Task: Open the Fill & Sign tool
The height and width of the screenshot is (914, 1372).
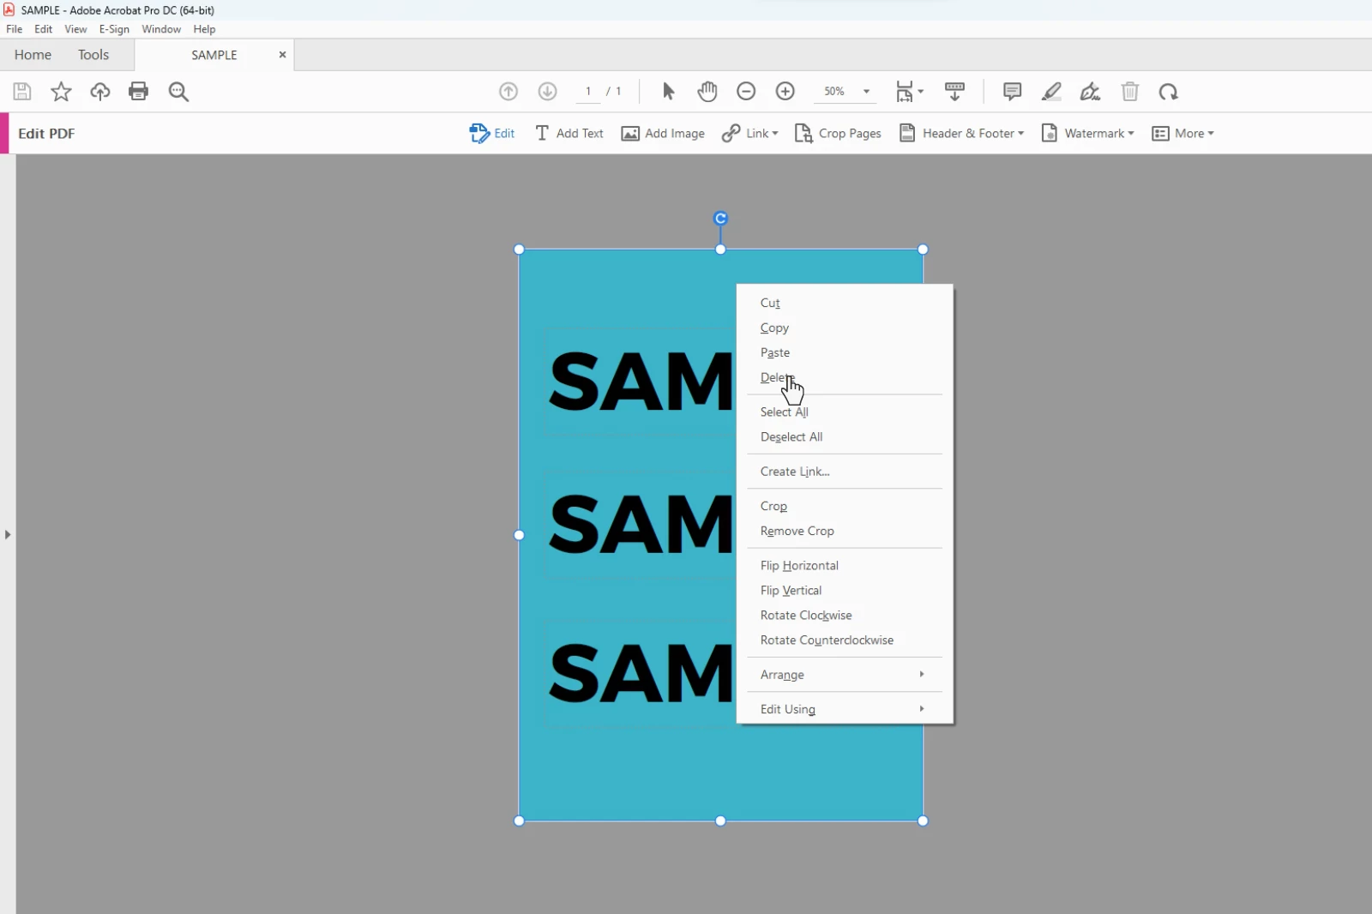Action: tap(1090, 92)
